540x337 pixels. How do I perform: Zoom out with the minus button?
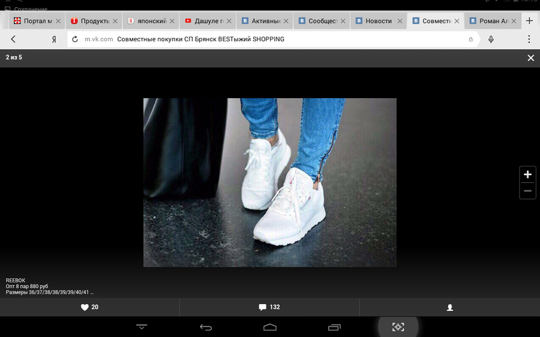(527, 191)
